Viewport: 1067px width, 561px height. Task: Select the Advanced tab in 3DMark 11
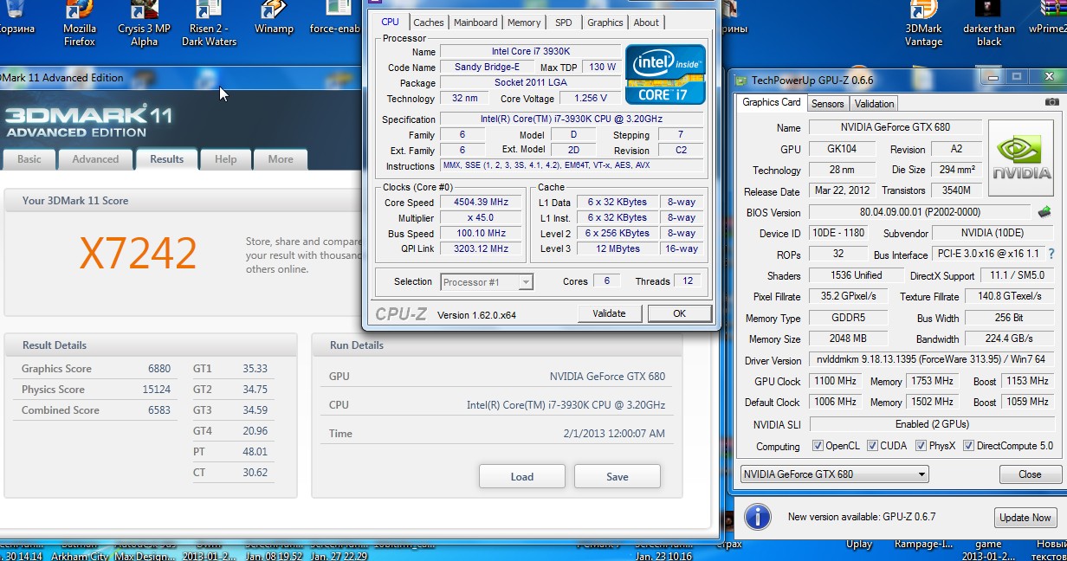click(x=95, y=159)
